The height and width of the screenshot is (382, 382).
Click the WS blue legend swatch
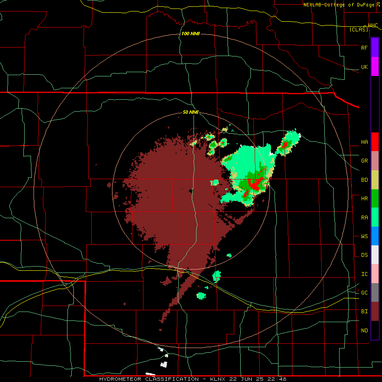(375, 236)
